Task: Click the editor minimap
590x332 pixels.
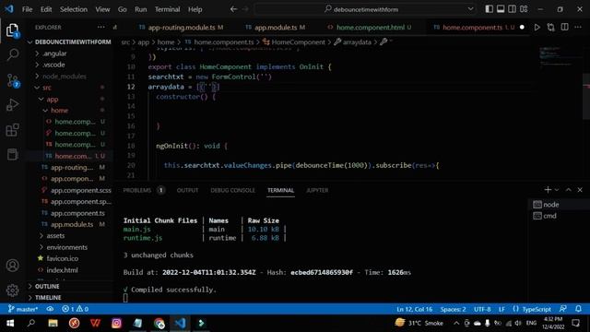Action: (x=560, y=58)
